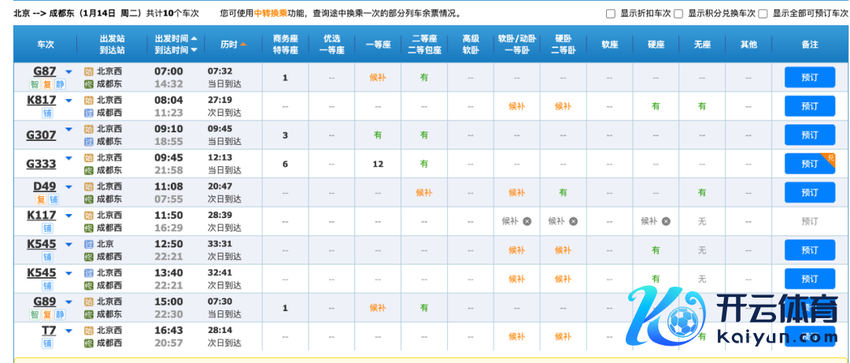This screenshot has width=850, height=363.
Task: Expand the dropdown arrow next to T7
Action: pyautogui.click(x=68, y=331)
